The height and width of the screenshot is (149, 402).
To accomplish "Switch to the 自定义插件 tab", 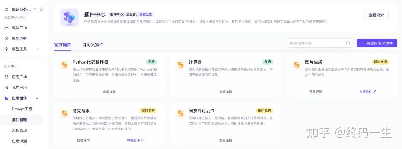I will (93, 44).
